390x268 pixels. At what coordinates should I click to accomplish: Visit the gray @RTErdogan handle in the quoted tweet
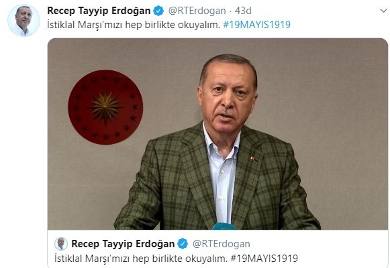tap(222, 244)
